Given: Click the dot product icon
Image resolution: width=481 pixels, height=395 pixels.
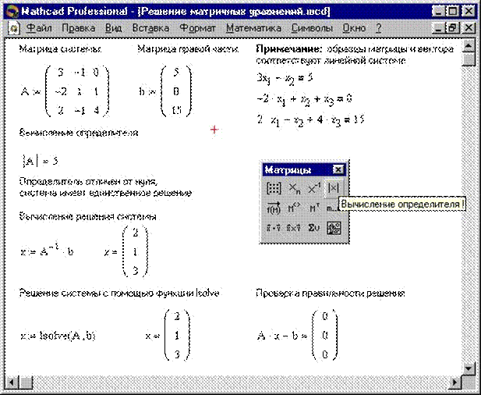Looking at the screenshot, I should [x=274, y=228].
